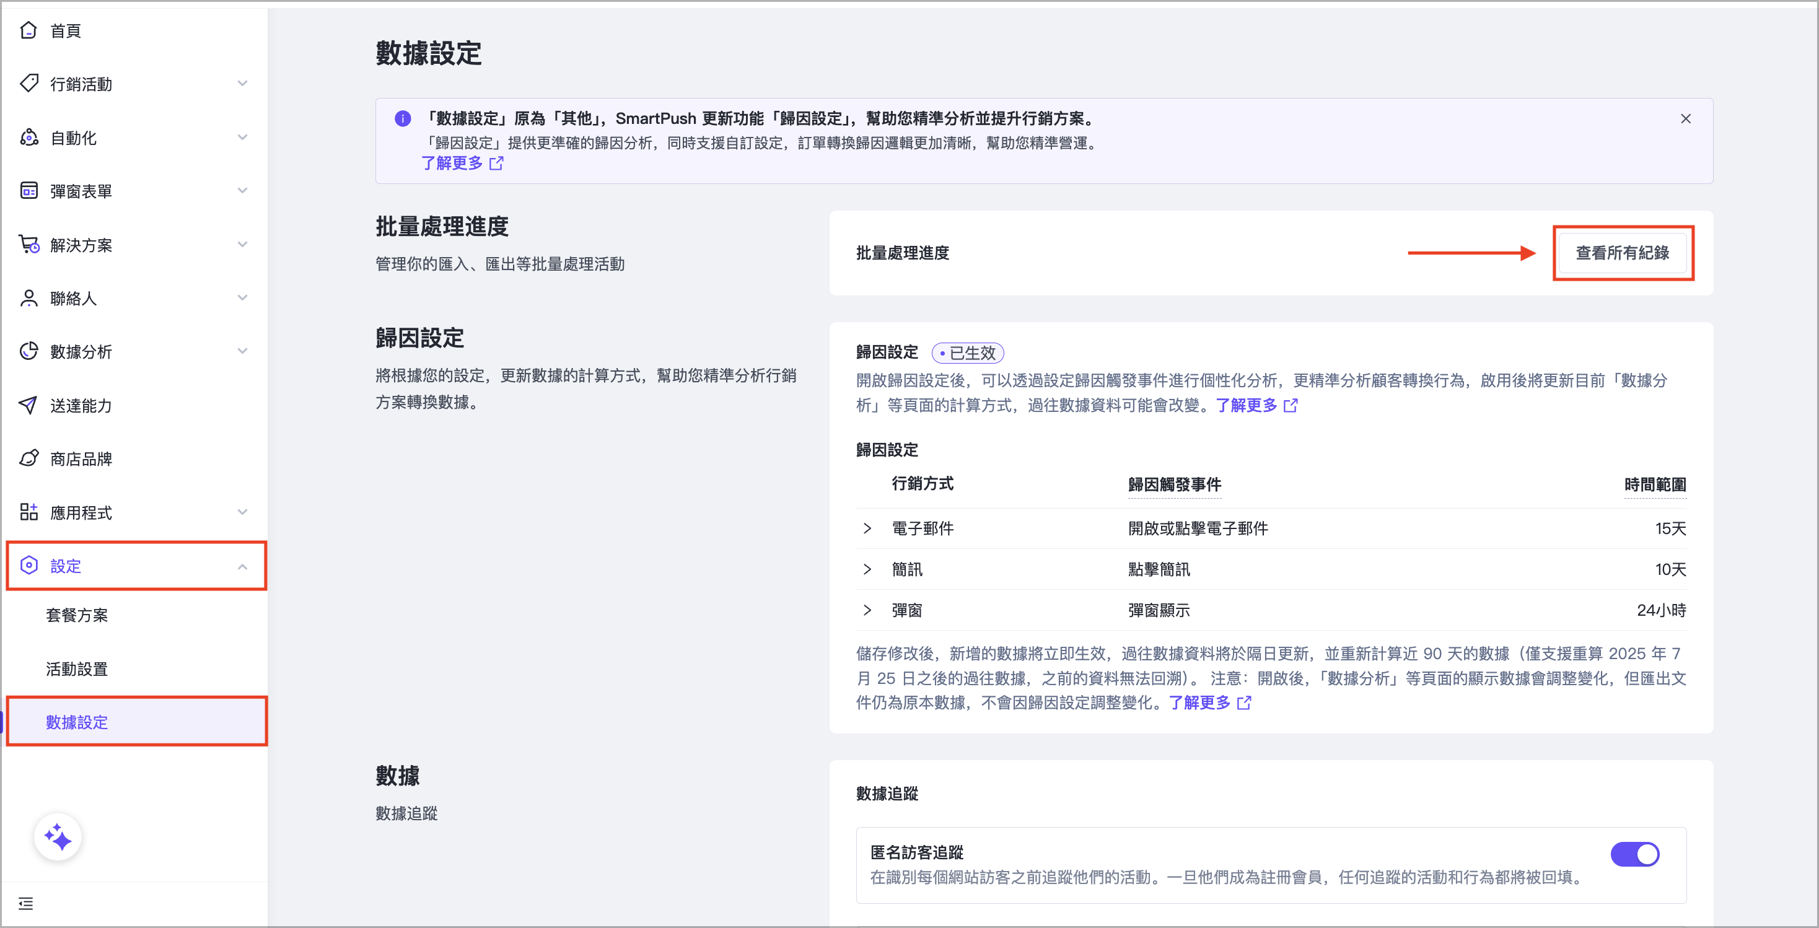
Task: Click the 彈窗表單 form icon
Action: [x=28, y=191]
